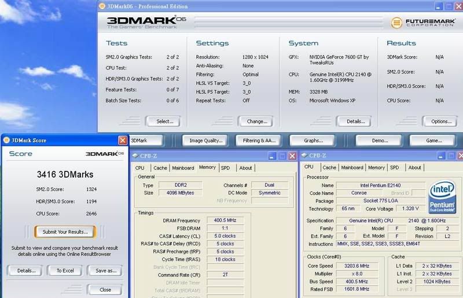Click the Intel Pentium E2140 Name field
This screenshot has height=298, width=463.
point(380,185)
